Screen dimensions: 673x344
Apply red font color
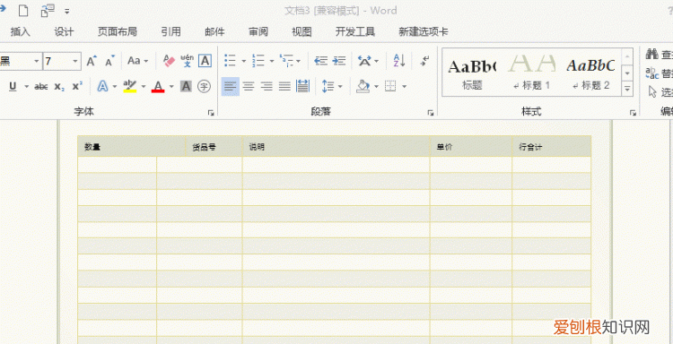pyautogui.click(x=158, y=87)
